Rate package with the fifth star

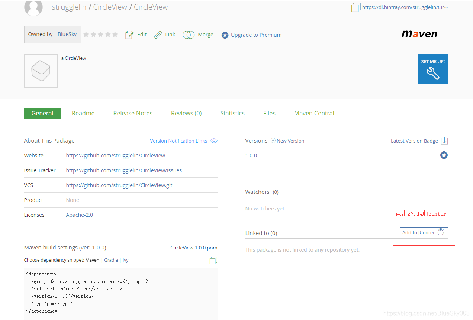(x=115, y=35)
